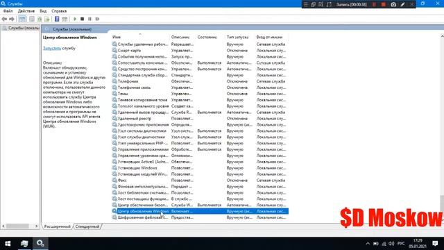The width and height of the screenshot is (444, 250).
Task: Select the Центр обновления Windows service row
Action: (x=200, y=211)
